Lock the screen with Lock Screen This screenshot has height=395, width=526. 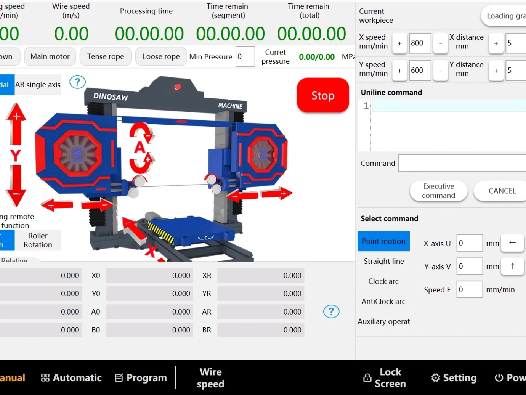pos(384,378)
